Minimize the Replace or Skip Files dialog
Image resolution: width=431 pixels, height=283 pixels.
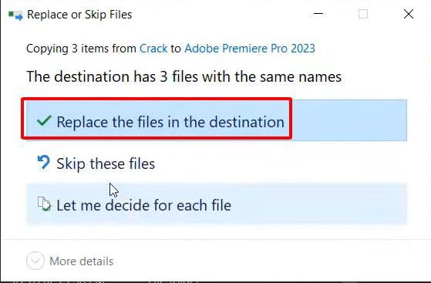pos(318,14)
